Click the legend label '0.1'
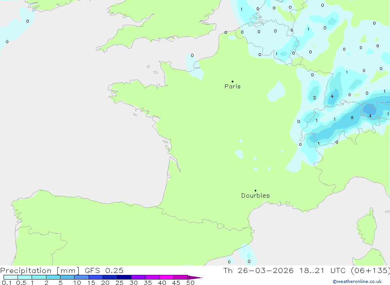Viewport: 390px width, 285px height. click(7, 283)
